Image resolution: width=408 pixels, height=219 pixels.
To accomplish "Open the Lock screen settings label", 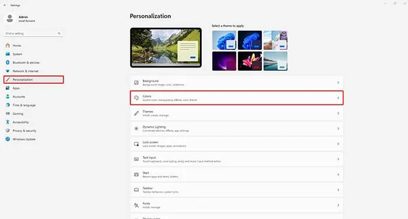I will pos(150,142).
